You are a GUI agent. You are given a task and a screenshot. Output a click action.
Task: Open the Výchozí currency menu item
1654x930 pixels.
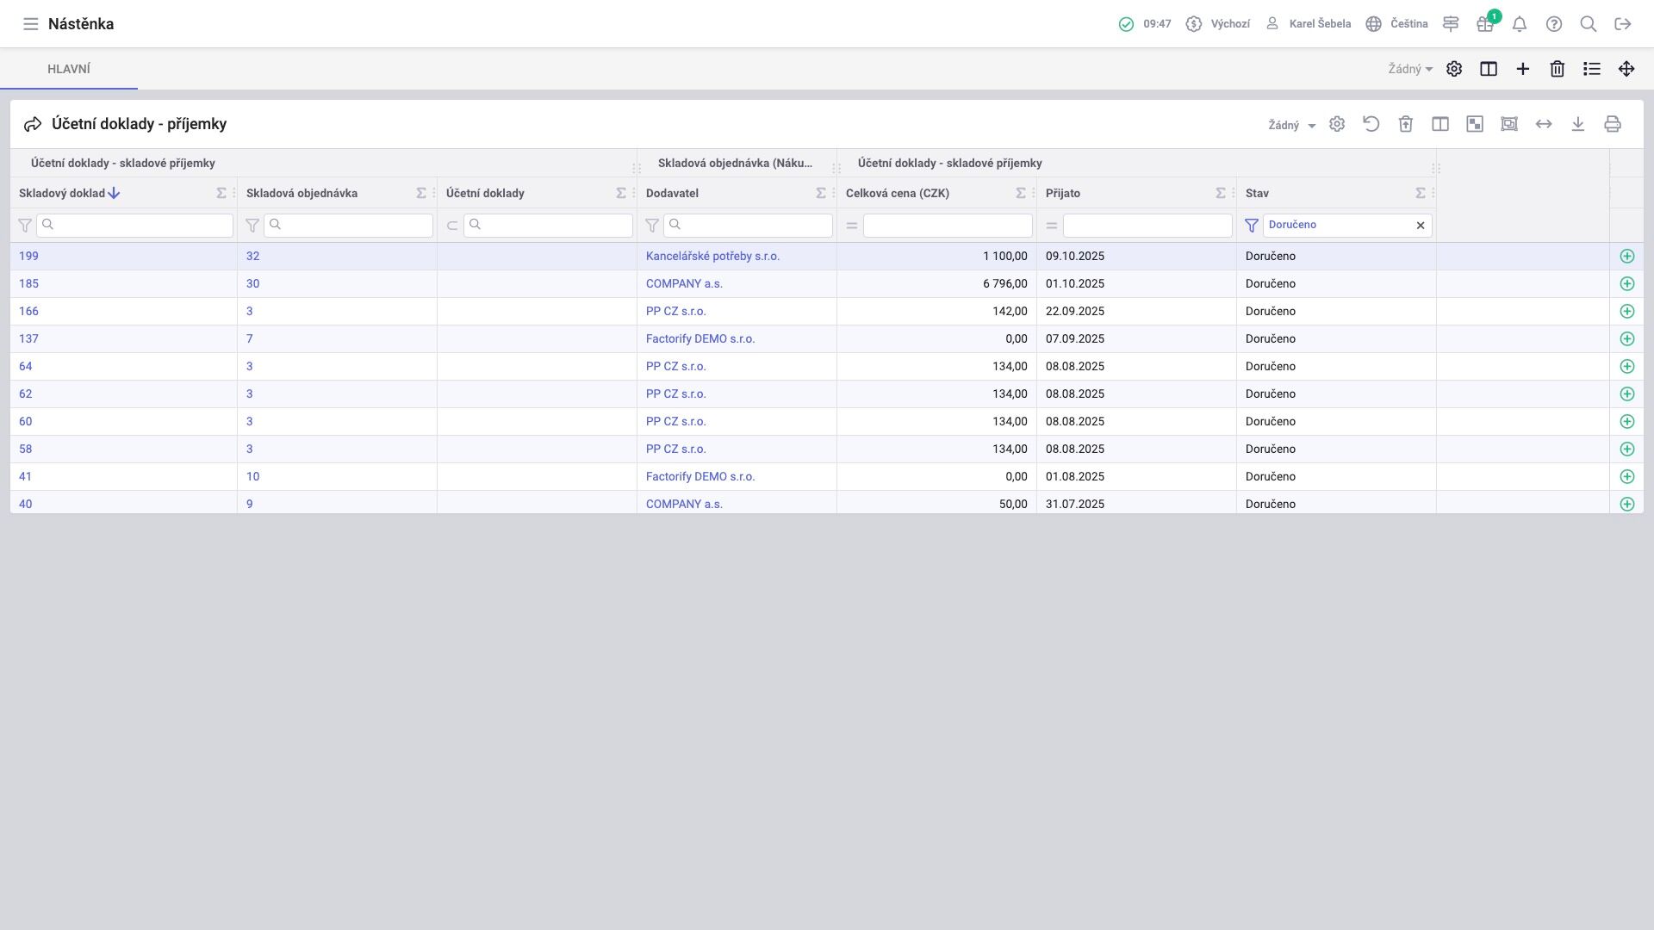click(x=1218, y=24)
